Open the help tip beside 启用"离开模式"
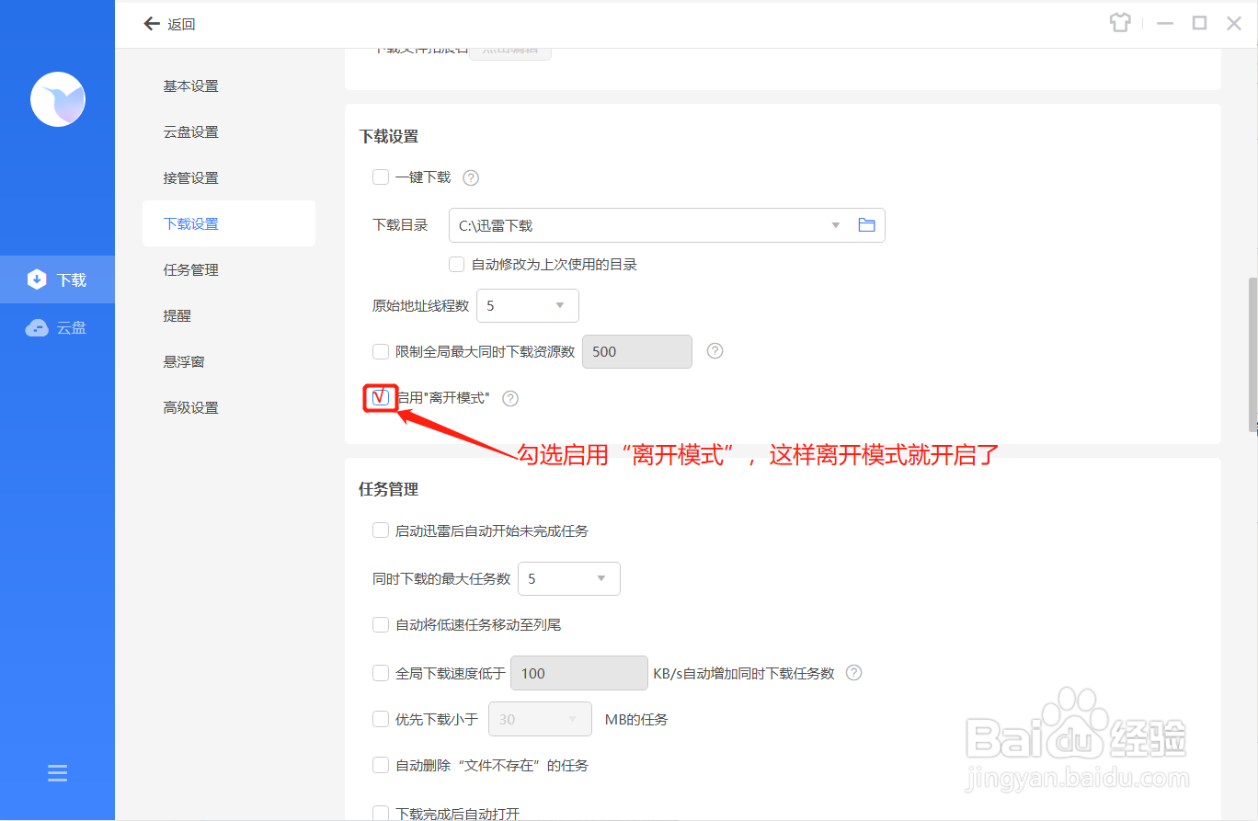The width and height of the screenshot is (1258, 821). [510, 397]
